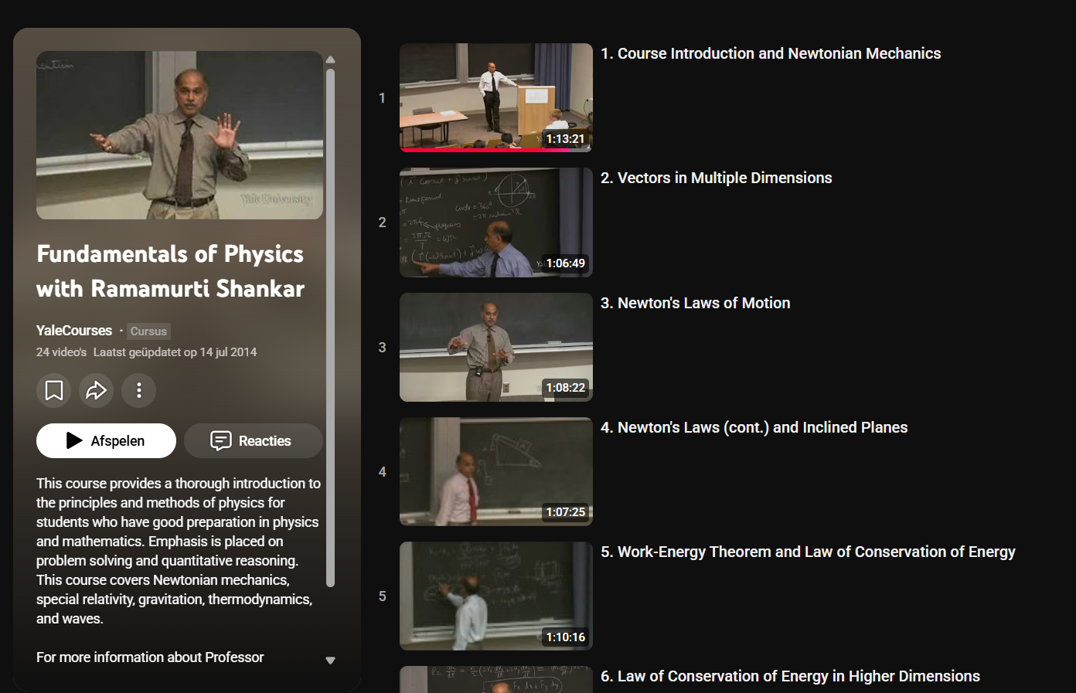Click the title 3. Newton's Laws of Motion
This screenshot has width=1076, height=693.
coord(695,303)
